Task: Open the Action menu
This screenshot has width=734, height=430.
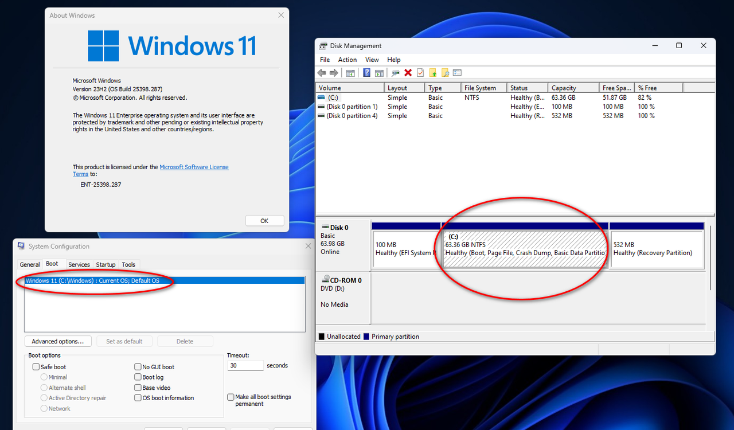Action: pos(348,60)
